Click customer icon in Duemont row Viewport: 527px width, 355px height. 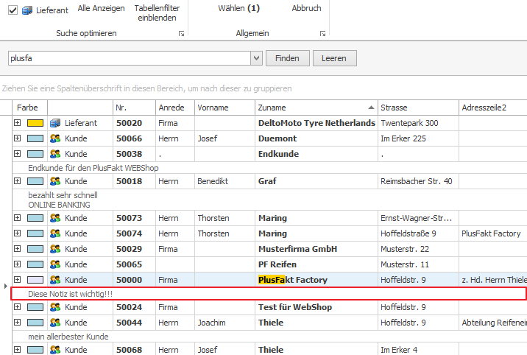click(x=54, y=138)
